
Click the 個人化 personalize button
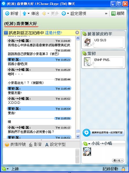[118, 160]
